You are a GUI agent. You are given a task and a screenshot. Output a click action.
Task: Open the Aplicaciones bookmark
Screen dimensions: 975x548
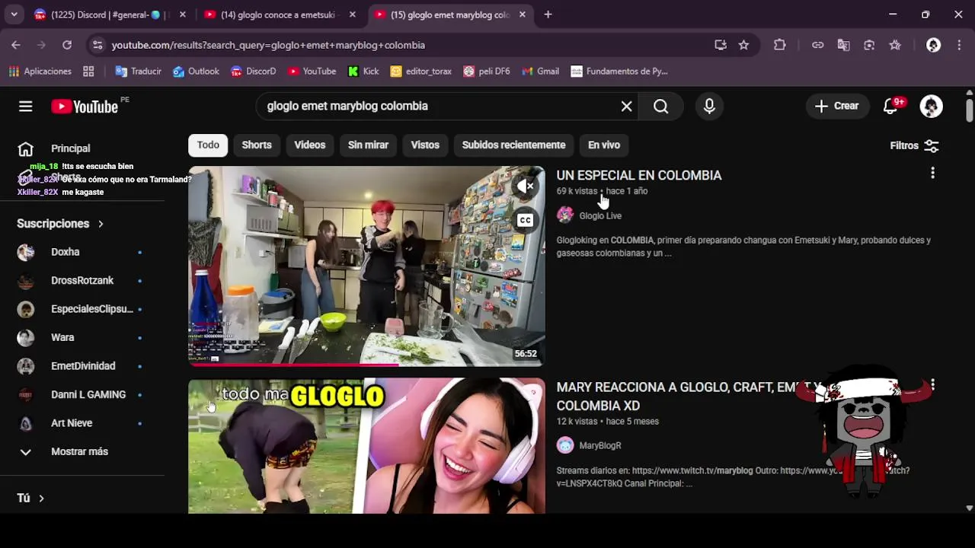coord(40,72)
